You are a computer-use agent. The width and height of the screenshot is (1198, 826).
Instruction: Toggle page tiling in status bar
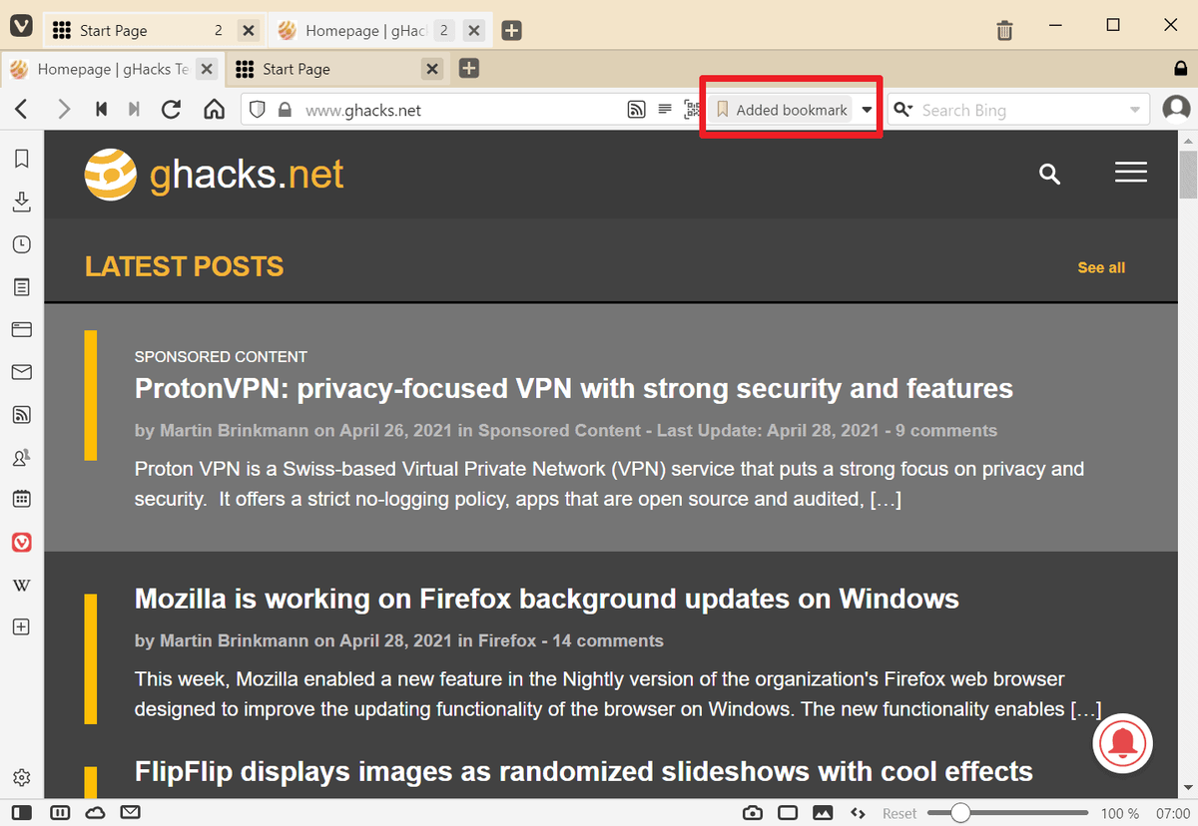(x=788, y=813)
